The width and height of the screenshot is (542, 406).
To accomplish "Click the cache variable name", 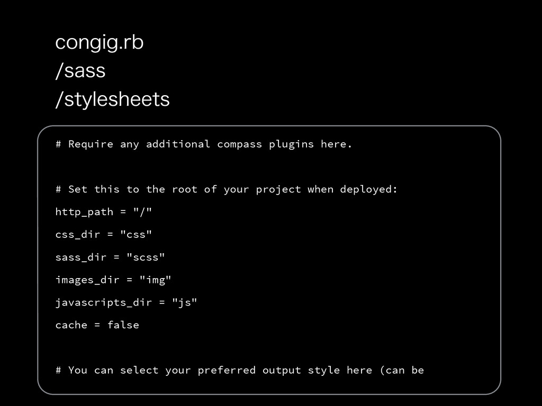I will (x=71, y=325).
